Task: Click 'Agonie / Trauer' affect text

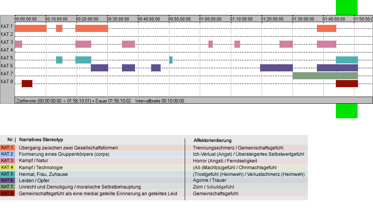Action: coord(209,180)
